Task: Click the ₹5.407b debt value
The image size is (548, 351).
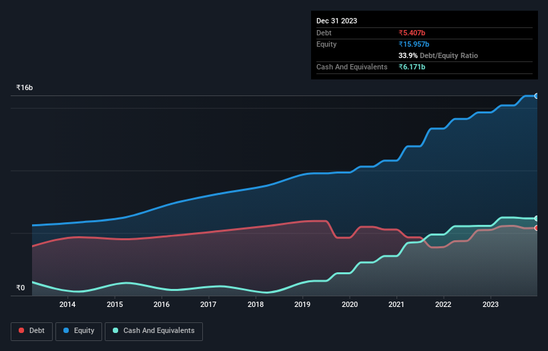Action: [412, 33]
